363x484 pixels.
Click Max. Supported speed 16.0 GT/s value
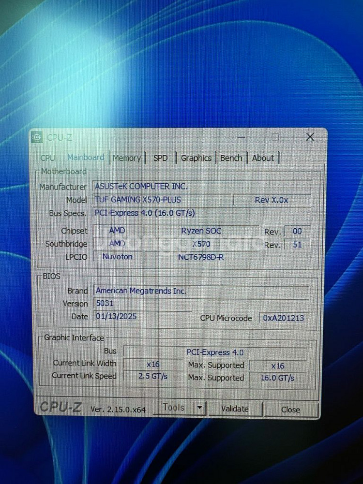tap(277, 378)
